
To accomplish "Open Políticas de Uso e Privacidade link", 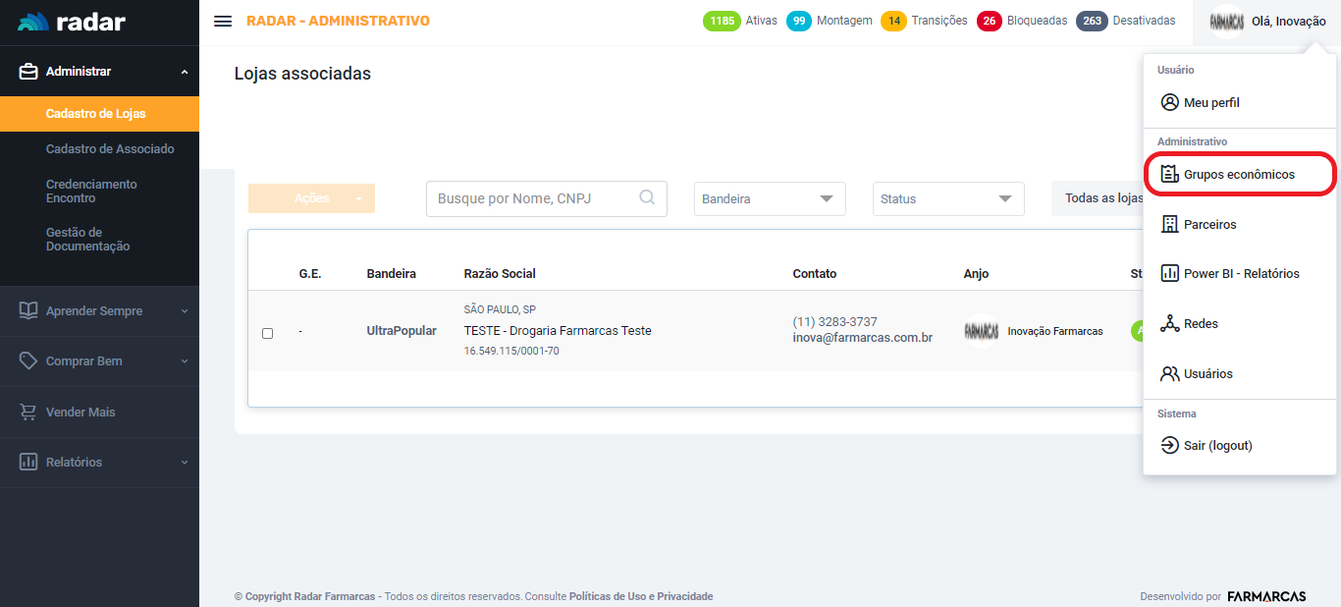I will (x=641, y=596).
